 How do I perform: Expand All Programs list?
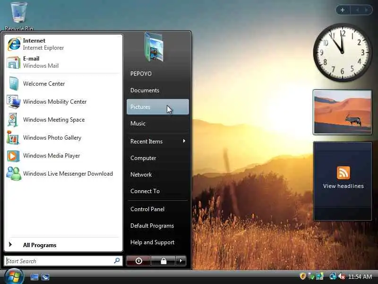point(63,245)
